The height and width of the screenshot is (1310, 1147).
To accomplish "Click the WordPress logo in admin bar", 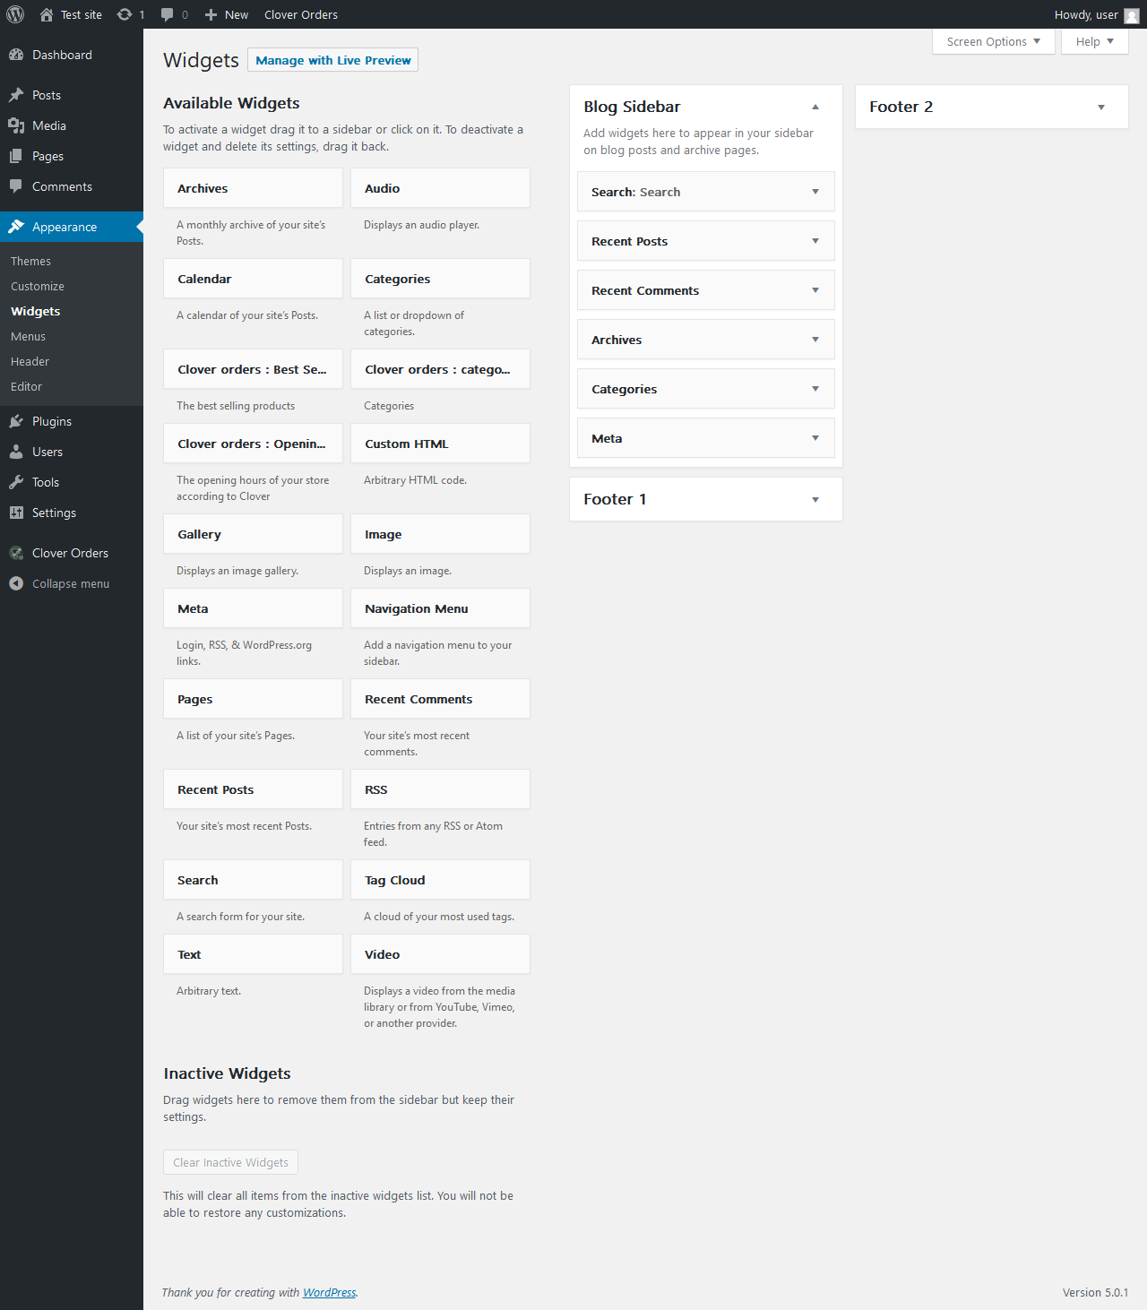I will [x=15, y=14].
